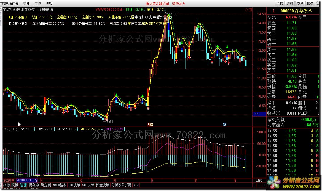Click month 7 on the time axis

pos(152,180)
